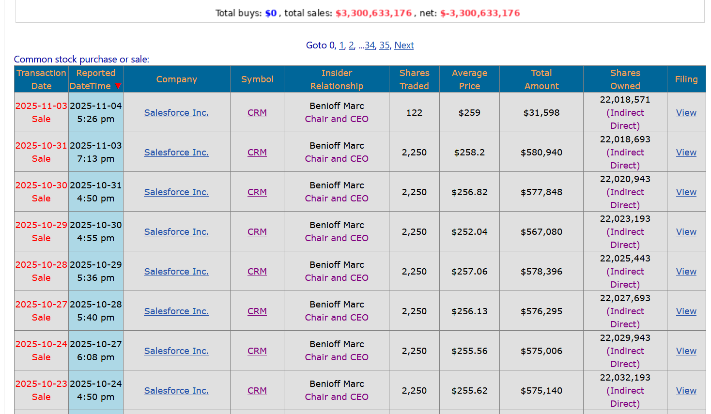
Task: Open CRM symbol in 2025-10-24 row
Action: [257, 351]
